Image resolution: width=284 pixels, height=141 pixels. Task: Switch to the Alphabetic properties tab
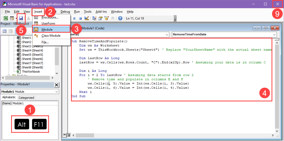point(9,97)
